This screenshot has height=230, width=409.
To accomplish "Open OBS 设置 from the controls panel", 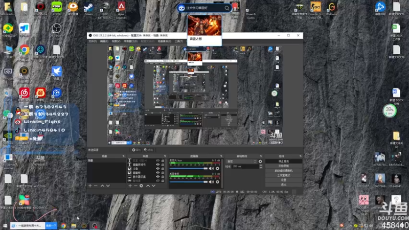I will click(284, 180).
